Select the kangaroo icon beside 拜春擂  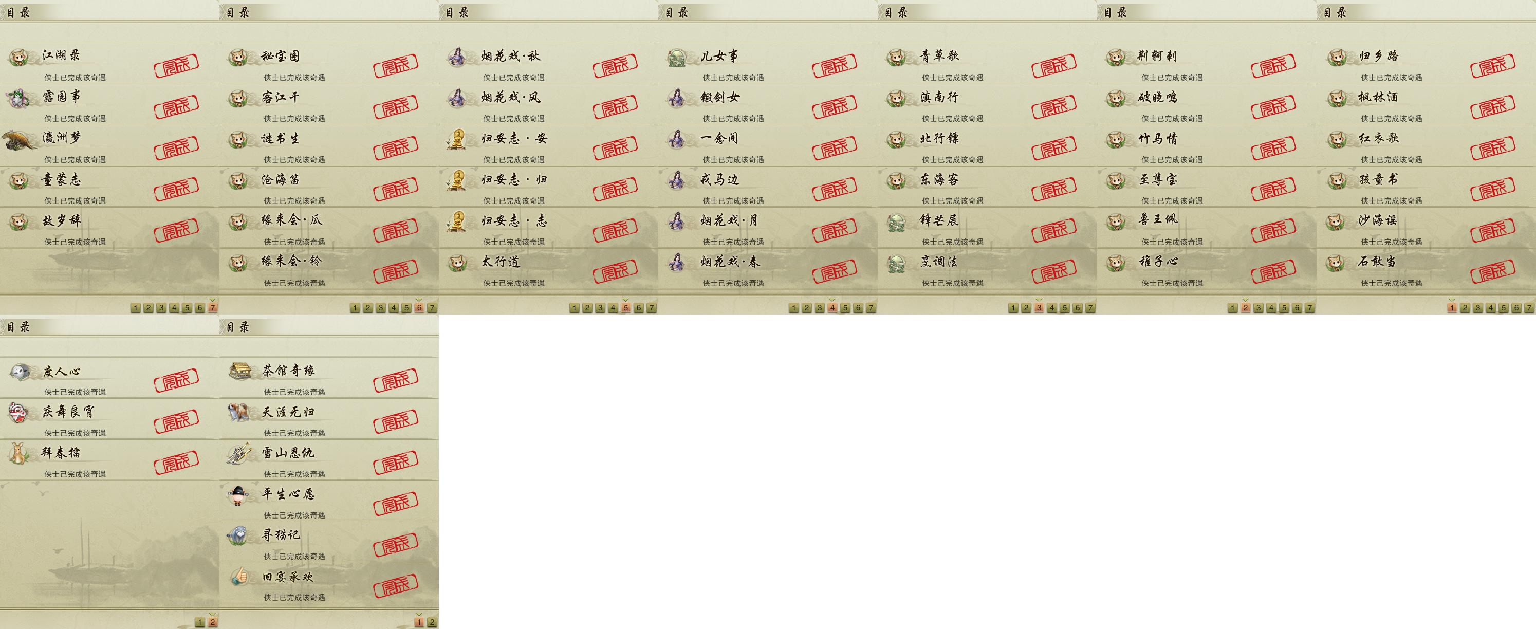(18, 454)
